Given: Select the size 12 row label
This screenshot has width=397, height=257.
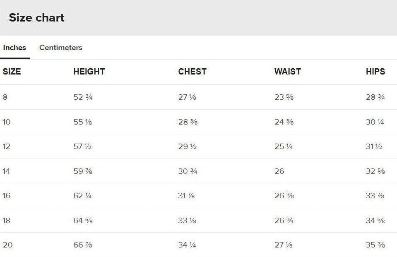Looking at the screenshot, I should coord(7,147).
